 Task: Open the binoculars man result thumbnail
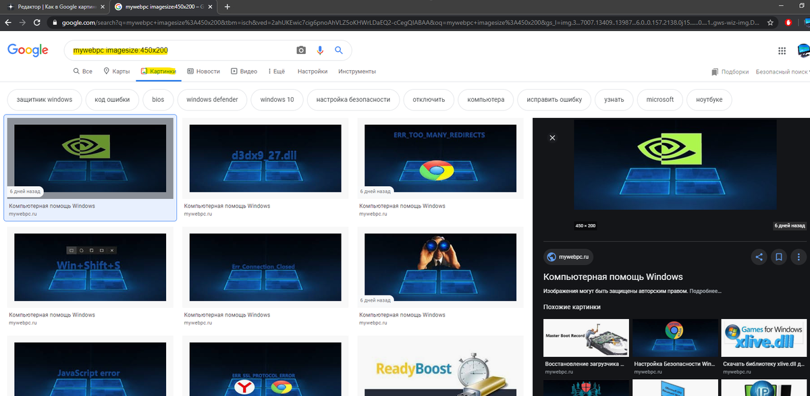click(440, 267)
